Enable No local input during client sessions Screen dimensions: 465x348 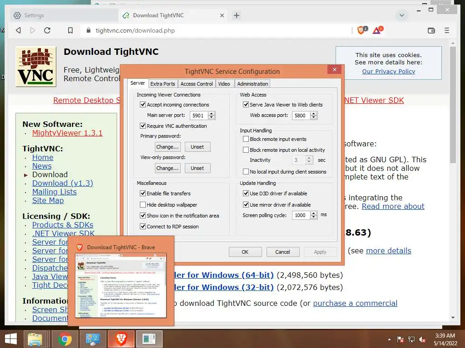pos(246,171)
